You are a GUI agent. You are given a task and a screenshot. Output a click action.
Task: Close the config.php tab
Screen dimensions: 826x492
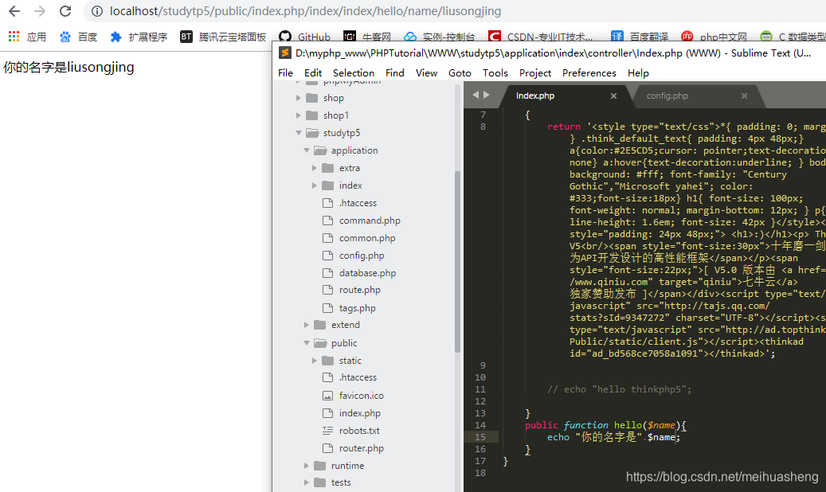(744, 96)
